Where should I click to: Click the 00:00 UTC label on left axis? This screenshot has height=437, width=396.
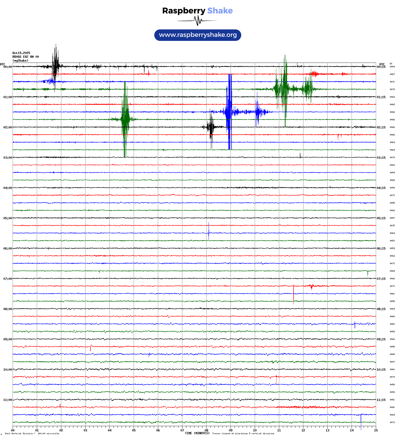(8, 67)
